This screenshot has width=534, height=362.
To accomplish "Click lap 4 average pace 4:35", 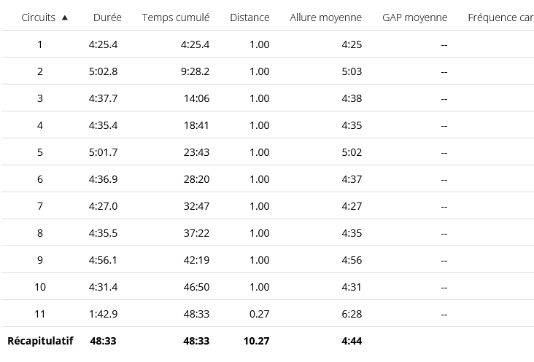I will (x=352, y=125).
